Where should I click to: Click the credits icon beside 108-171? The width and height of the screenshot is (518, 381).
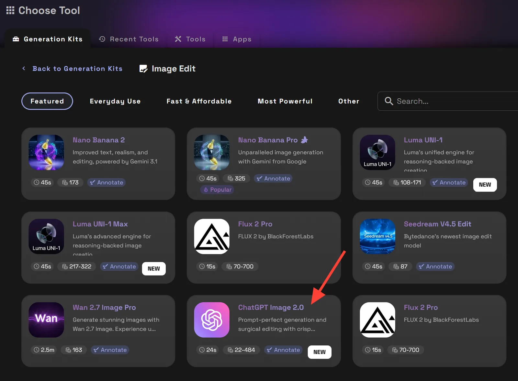pyautogui.click(x=396, y=183)
